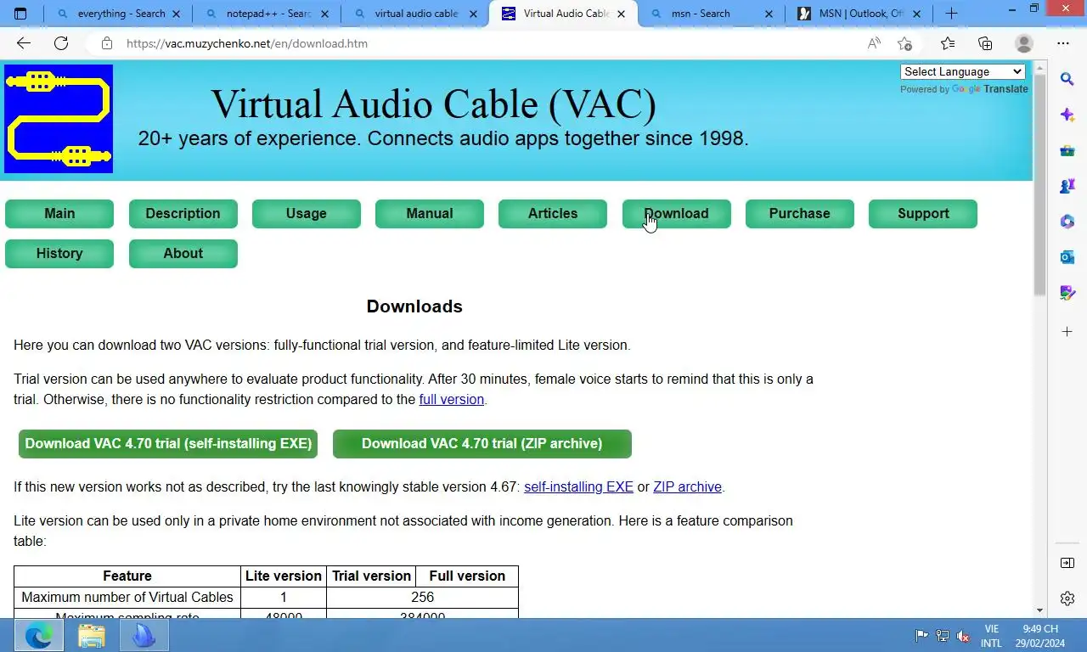The image size is (1087, 652).
Task: Open the Main page button
Action: 59,214
